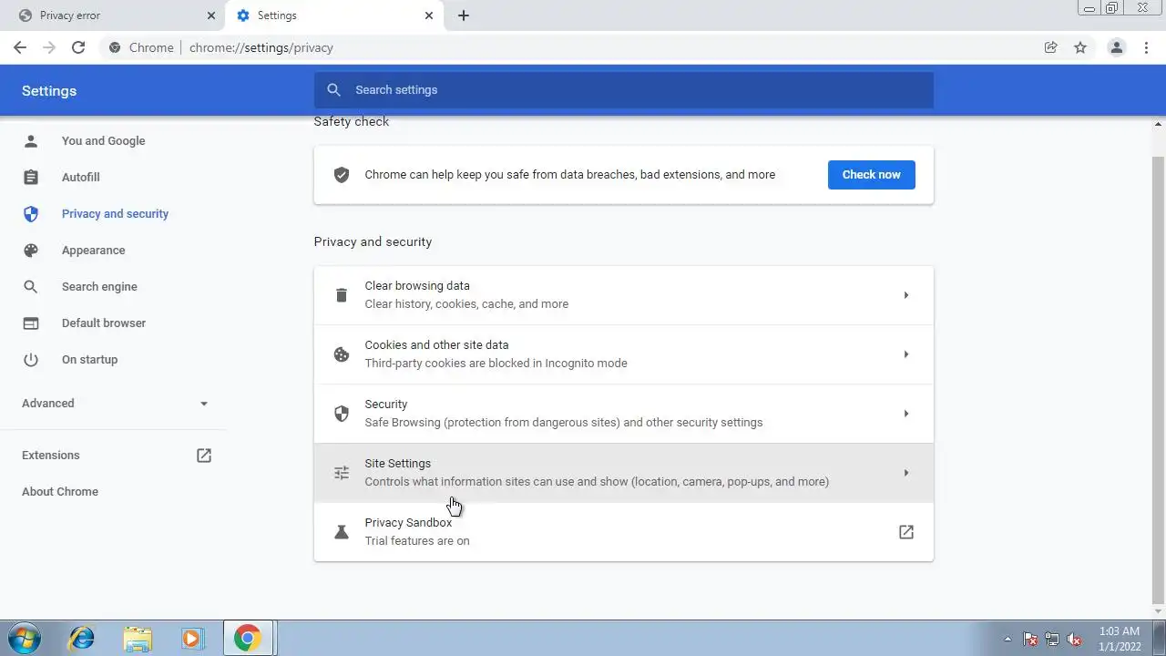This screenshot has width=1166, height=656.
Task: Click the magnifier icon next to Search engine
Action: (31, 286)
